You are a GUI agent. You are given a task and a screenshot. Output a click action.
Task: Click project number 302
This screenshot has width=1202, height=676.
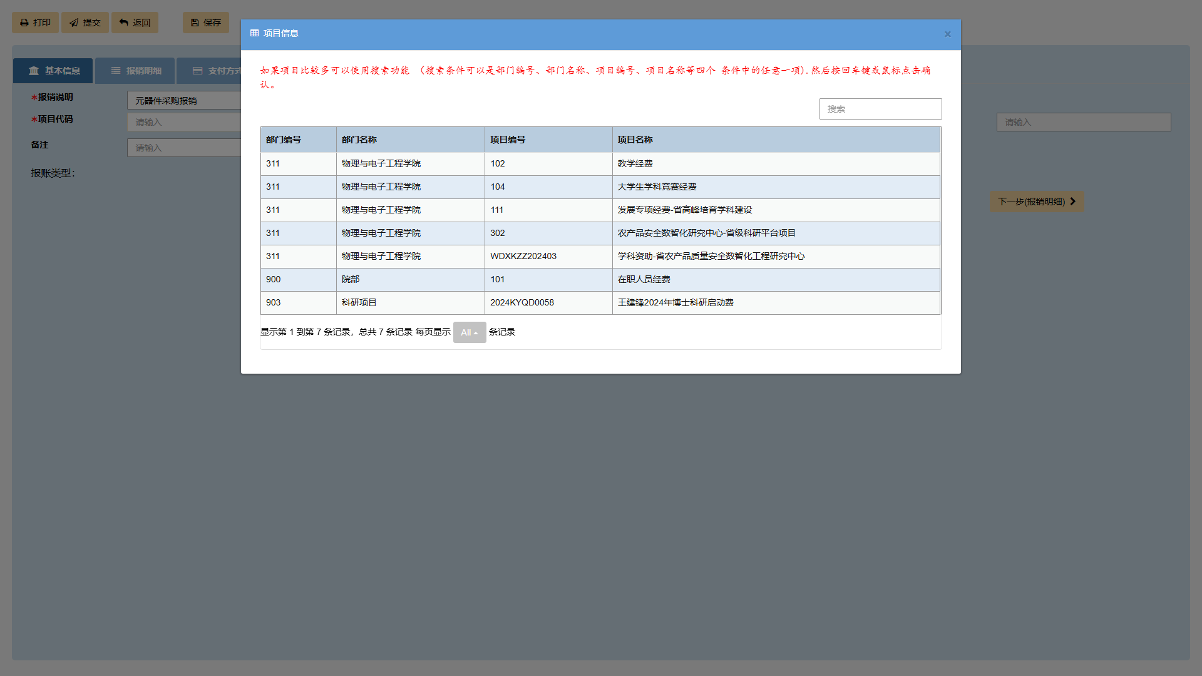pos(498,233)
